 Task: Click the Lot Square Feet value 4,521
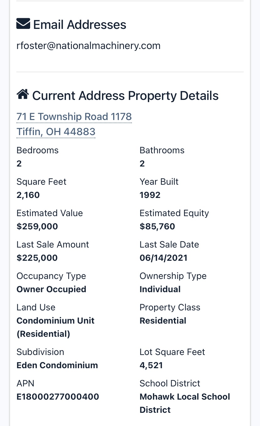pyautogui.click(x=151, y=365)
